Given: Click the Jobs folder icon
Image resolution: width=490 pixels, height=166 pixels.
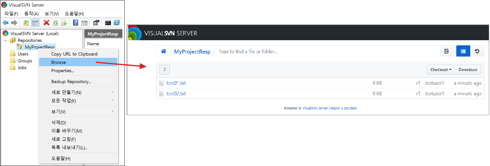Looking at the screenshot, I should (x=13, y=67).
